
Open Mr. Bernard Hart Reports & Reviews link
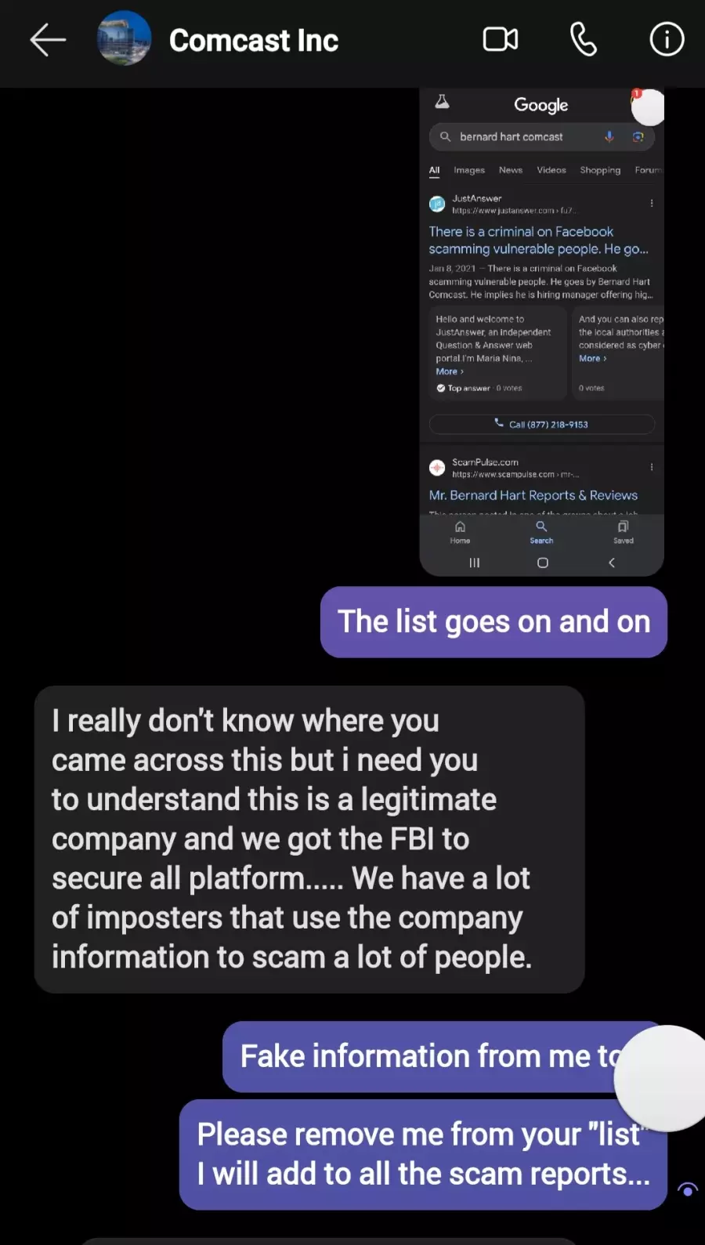pos(533,495)
